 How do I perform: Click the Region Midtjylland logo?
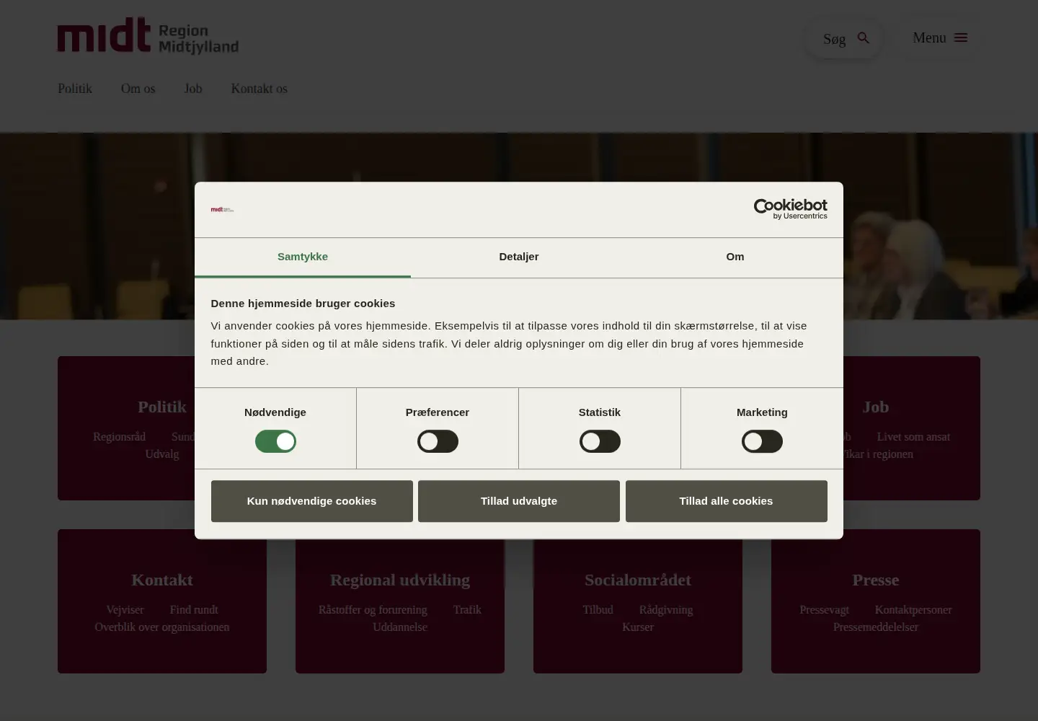pyautogui.click(x=148, y=36)
